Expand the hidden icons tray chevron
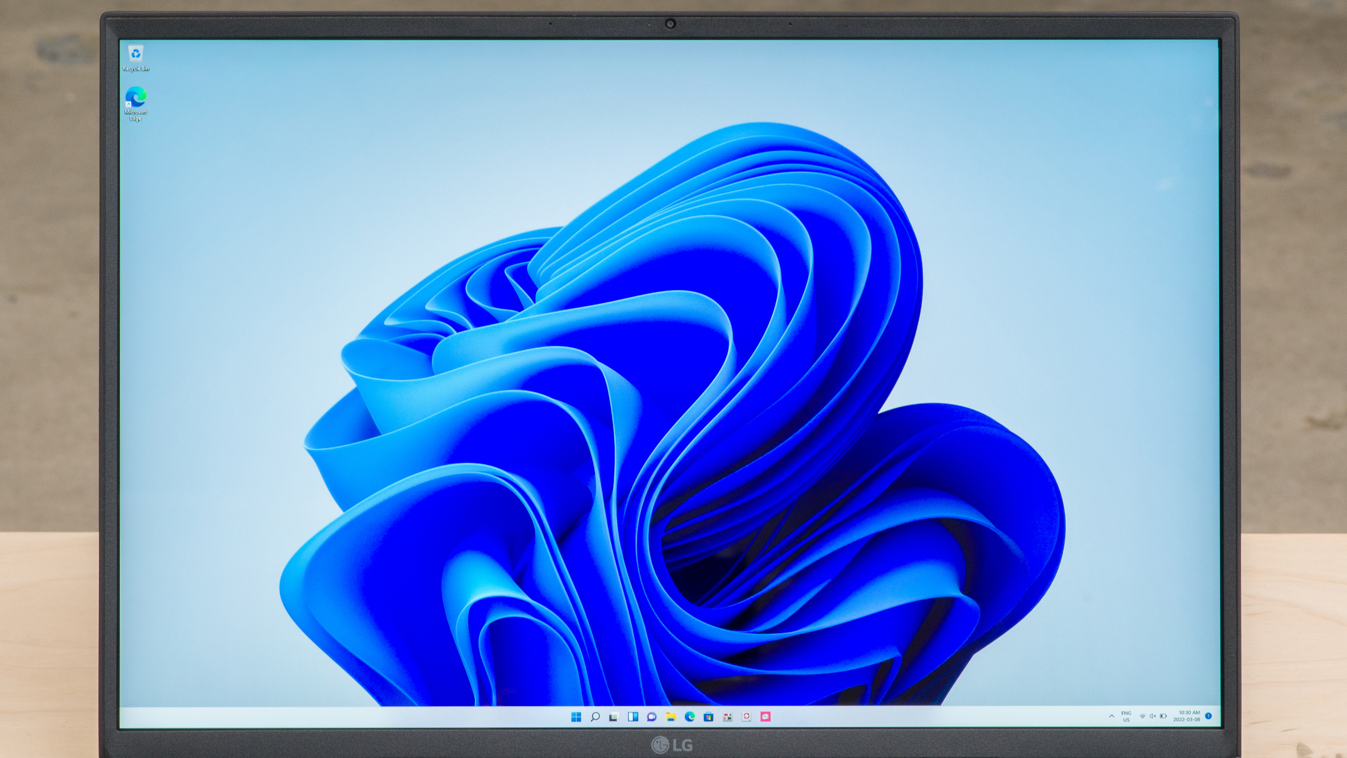 point(1111,716)
